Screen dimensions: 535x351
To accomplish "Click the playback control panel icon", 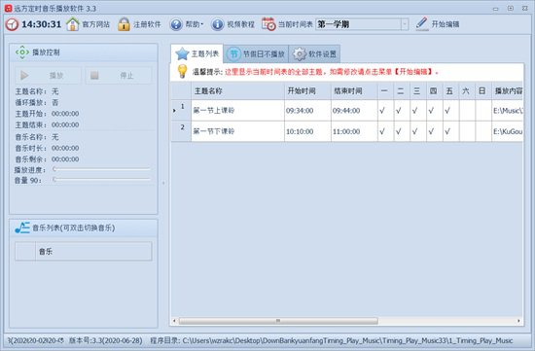I will (x=22, y=53).
